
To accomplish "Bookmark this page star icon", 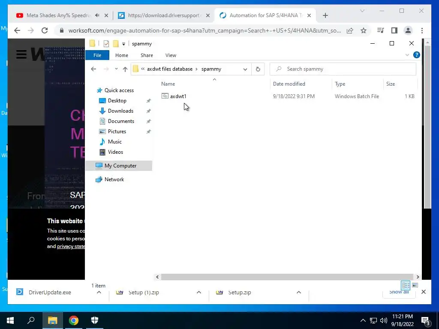I will (x=364, y=30).
